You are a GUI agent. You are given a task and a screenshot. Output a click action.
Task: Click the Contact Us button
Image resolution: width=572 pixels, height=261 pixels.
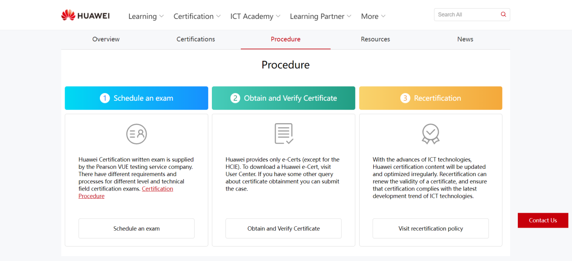click(543, 220)
